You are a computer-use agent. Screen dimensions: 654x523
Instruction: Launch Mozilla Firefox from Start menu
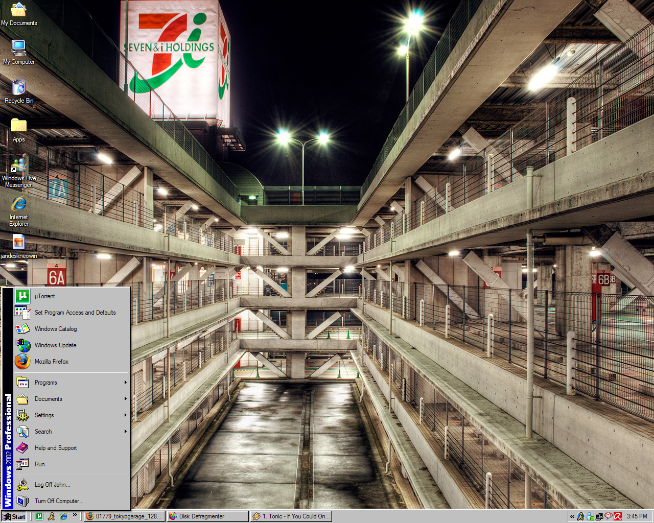tap(51, 362)
